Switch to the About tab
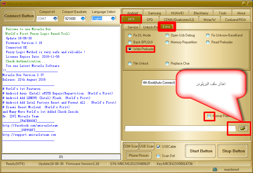 click(x=241, y=13)
